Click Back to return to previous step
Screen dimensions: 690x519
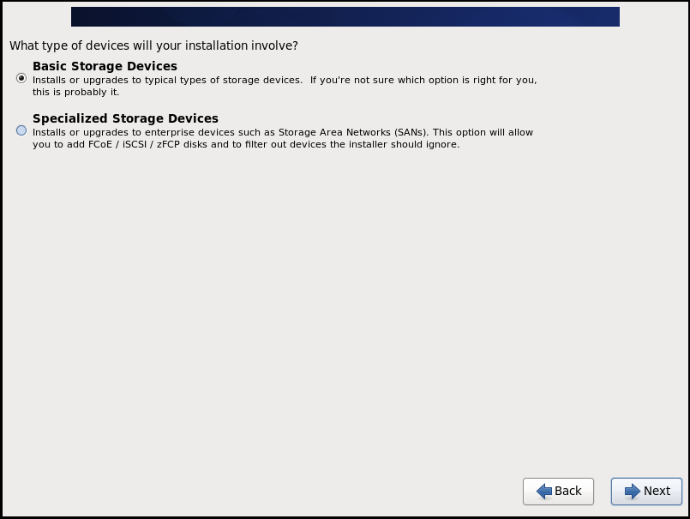pyautogui.click(x=558, y=492)
